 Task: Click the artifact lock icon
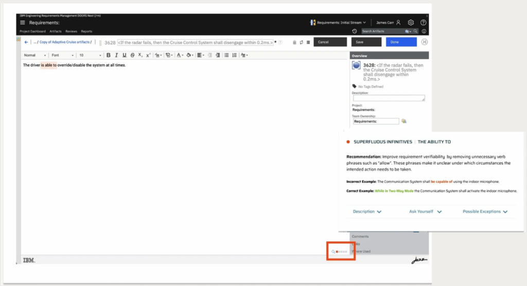[x=294, y=42]
